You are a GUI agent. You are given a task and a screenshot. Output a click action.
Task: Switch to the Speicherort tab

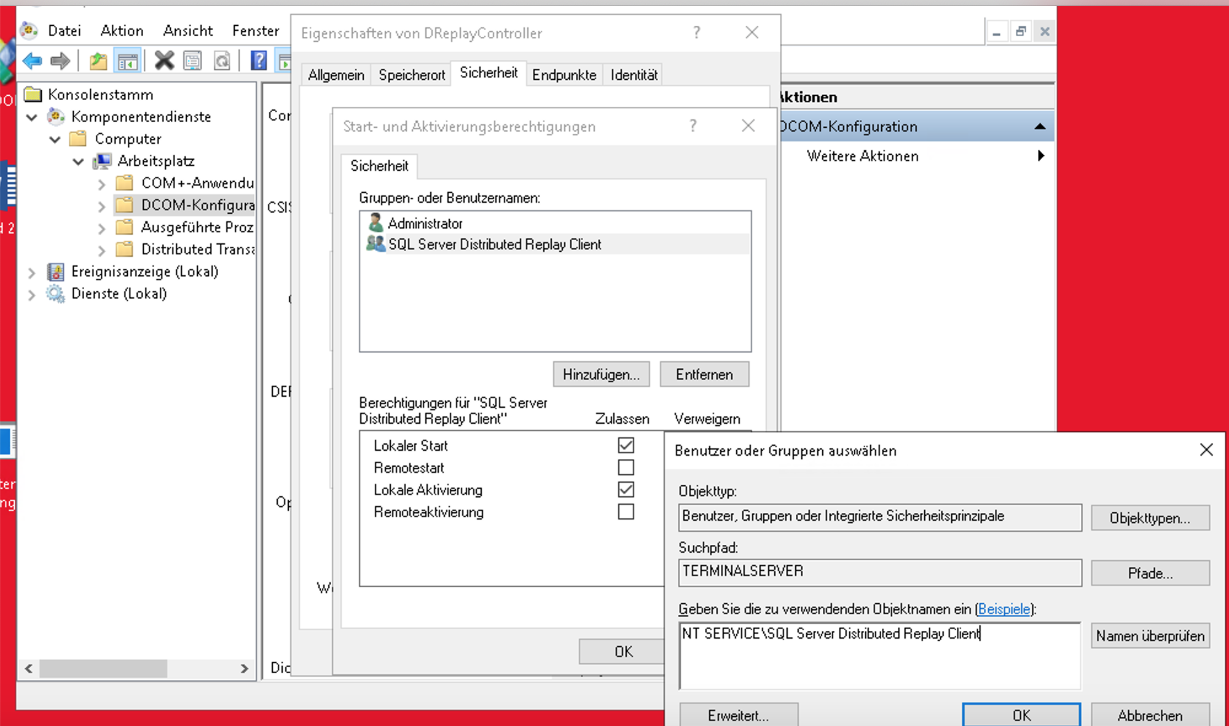[412, 75]
